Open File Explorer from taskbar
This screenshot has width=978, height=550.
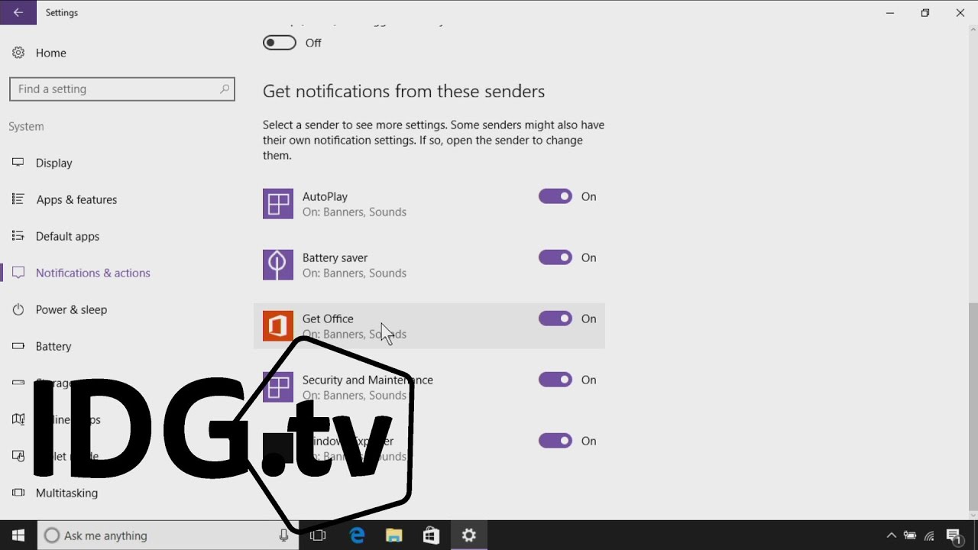[393, 535]
